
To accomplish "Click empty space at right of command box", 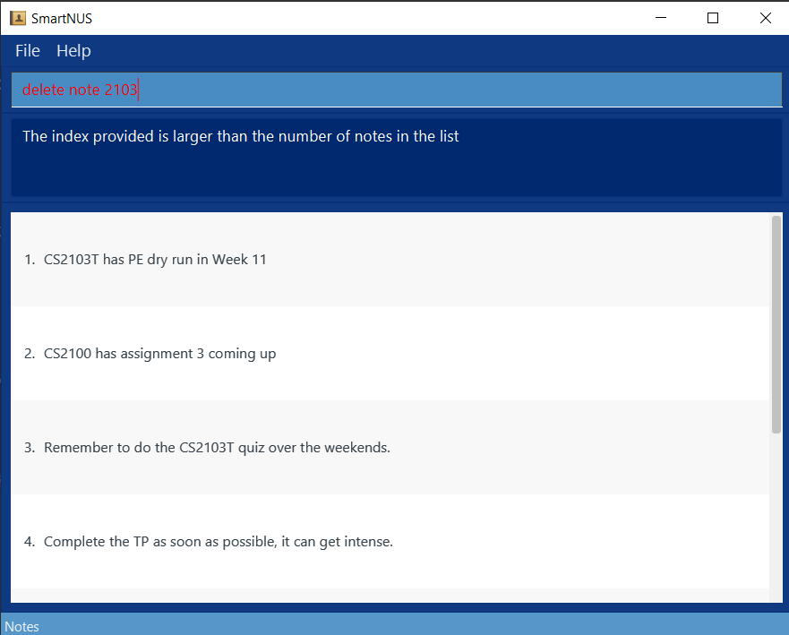I will (x=537, y=90).
